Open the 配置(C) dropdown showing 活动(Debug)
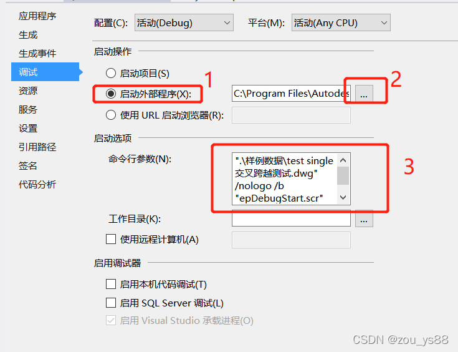Image resolution: width=458 pixels, height=352 pixels. click(x=184, y=22)
